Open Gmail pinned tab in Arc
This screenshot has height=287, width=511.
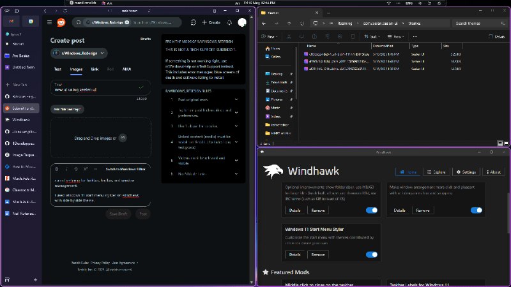pos(11,21)
